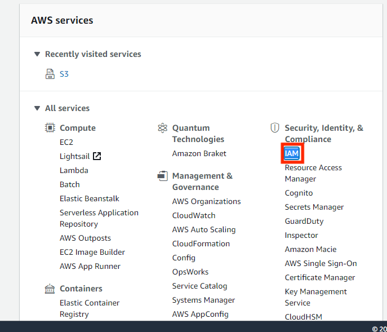This screenshot has height=332, width=387.
Task: Open Serverless Application Repository
Action: tap(99, 218)
